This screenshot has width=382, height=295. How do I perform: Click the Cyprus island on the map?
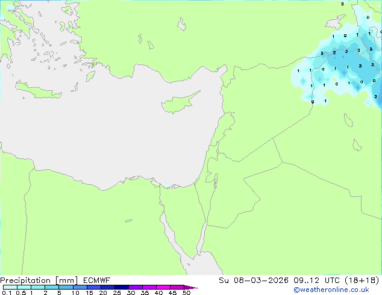tap(179, 103)
